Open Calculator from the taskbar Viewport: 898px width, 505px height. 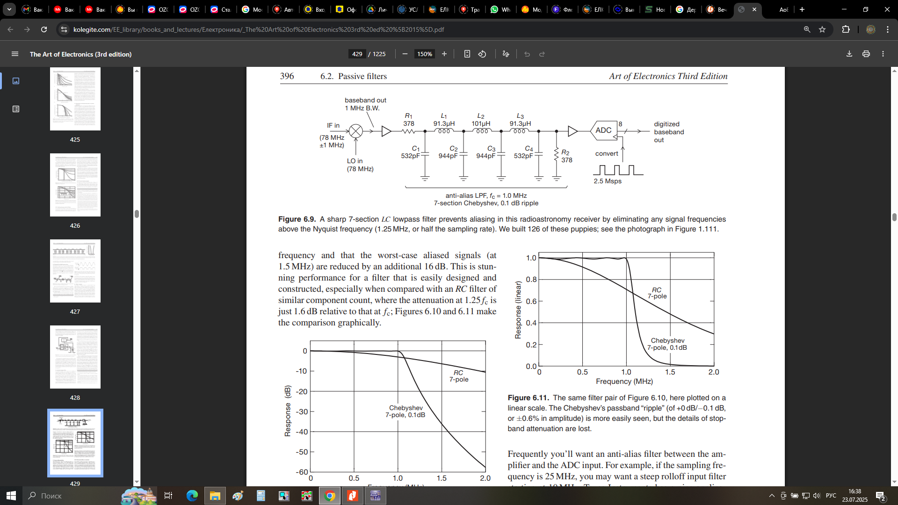tap(261, 496)
